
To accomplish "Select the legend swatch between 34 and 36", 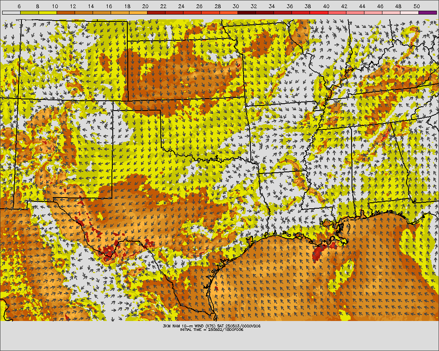I will (x=283, y=12).
